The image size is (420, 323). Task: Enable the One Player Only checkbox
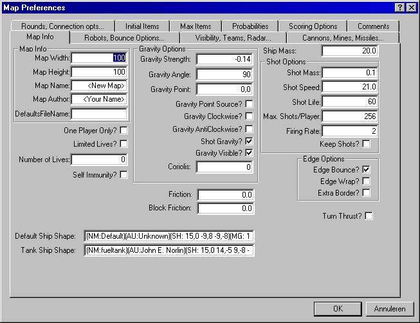tap(123, 131)
